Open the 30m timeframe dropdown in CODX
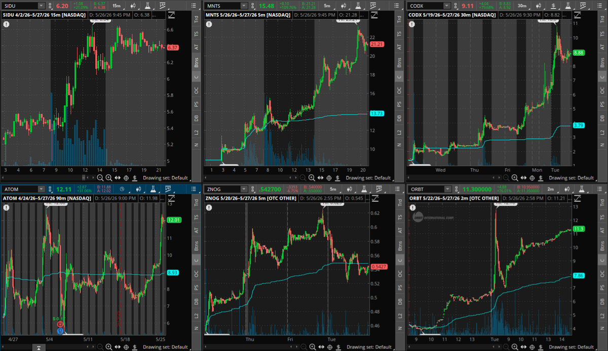 tap(522, 6)
